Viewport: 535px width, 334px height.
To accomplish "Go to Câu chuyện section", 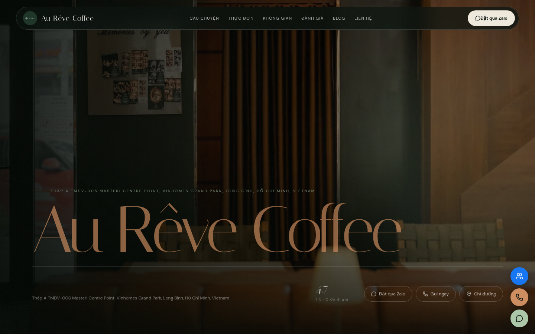I will pos(204,18).
